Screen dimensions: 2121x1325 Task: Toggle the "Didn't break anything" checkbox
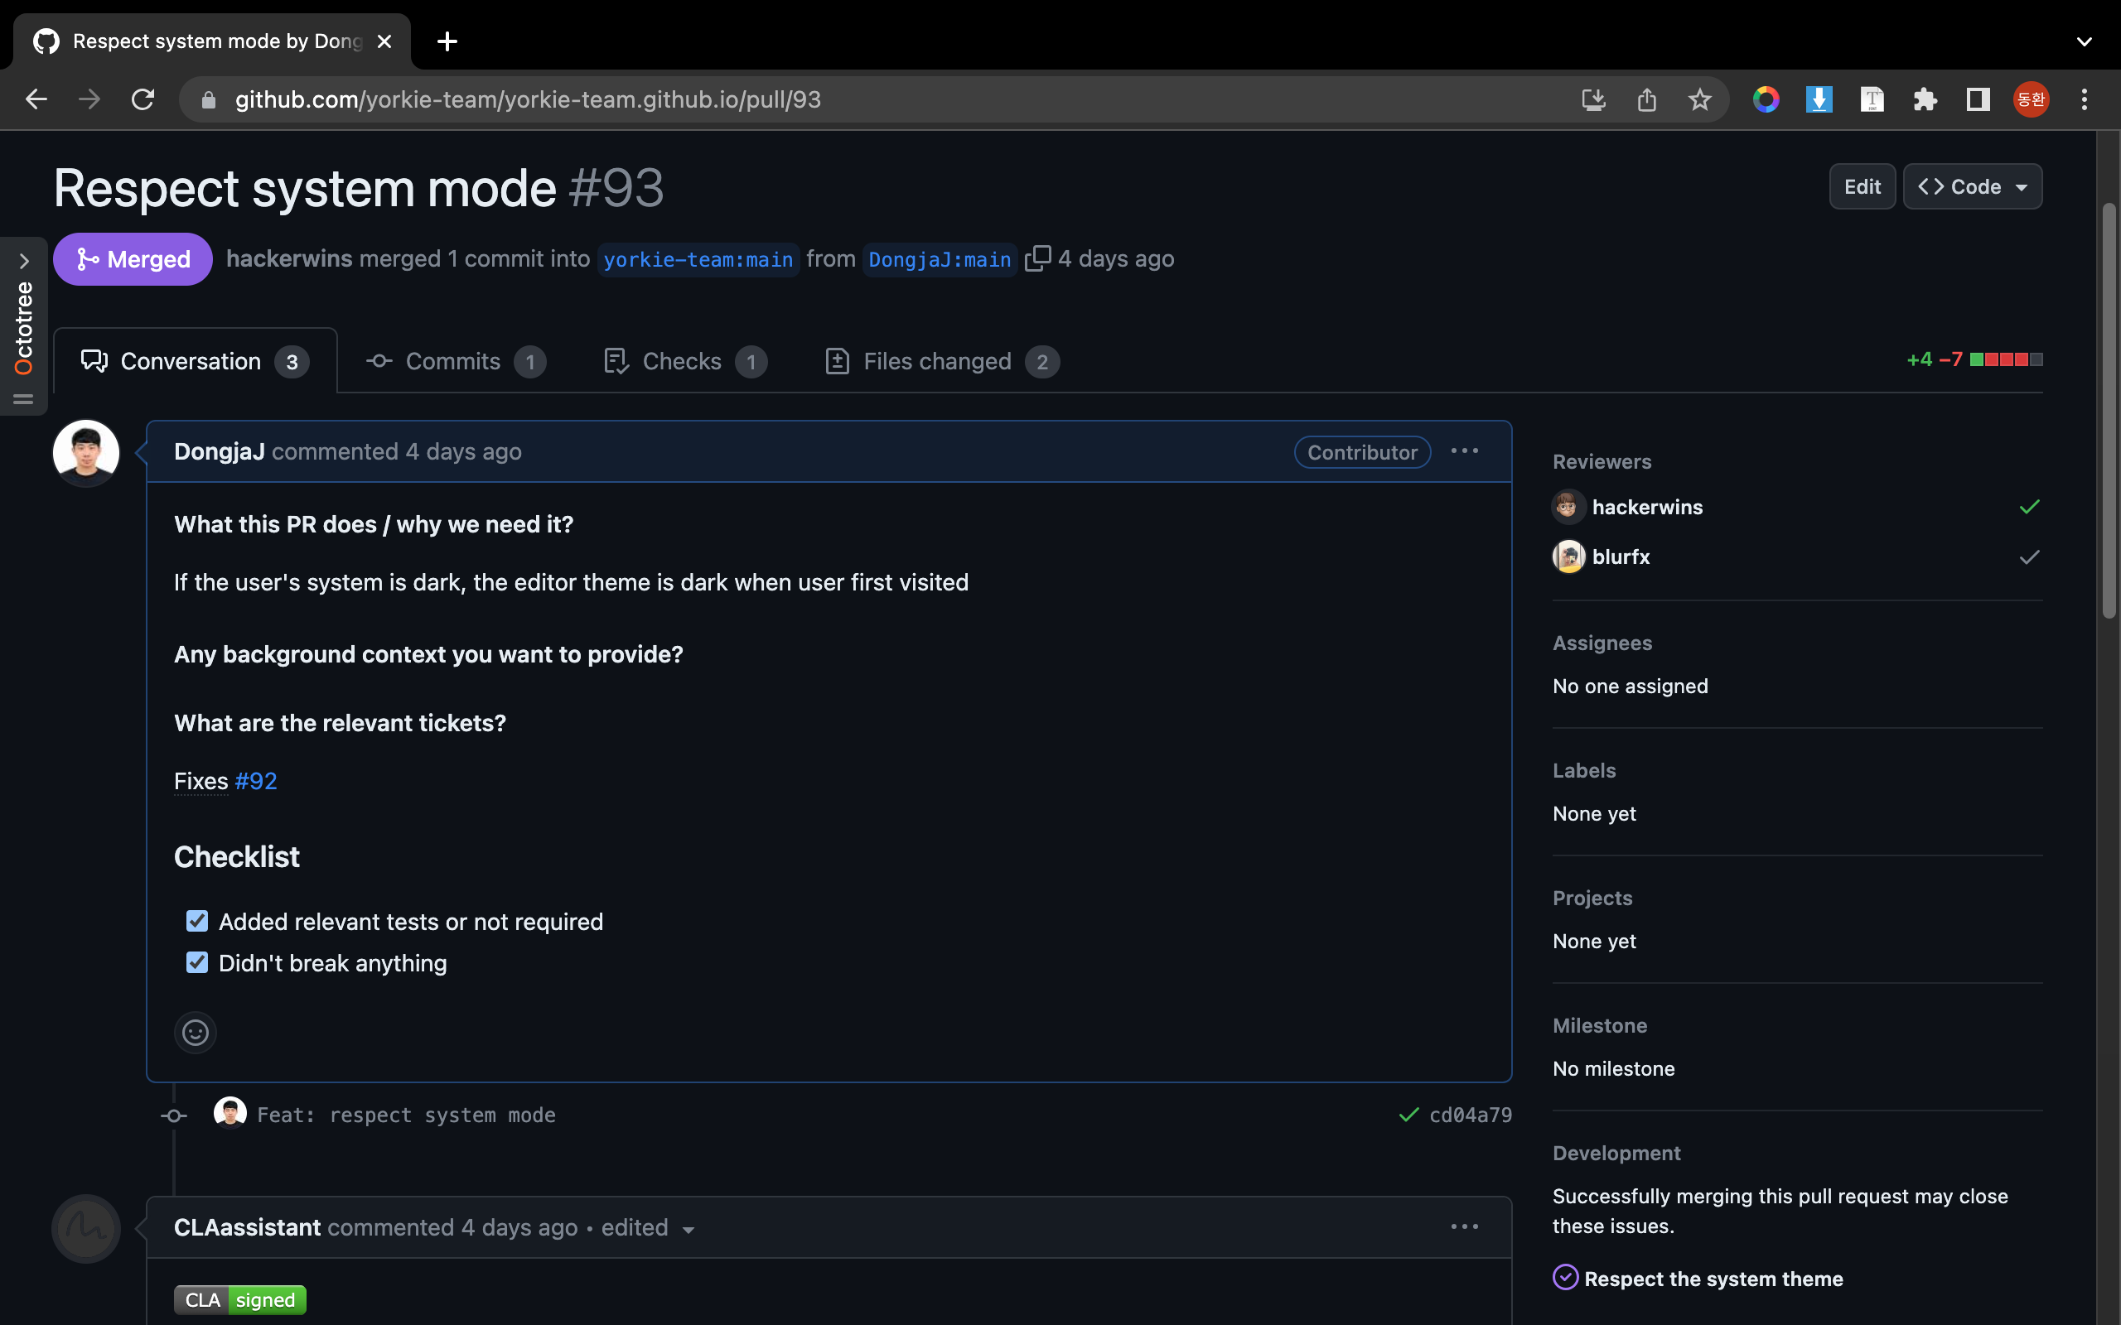[x=197, y=962]
